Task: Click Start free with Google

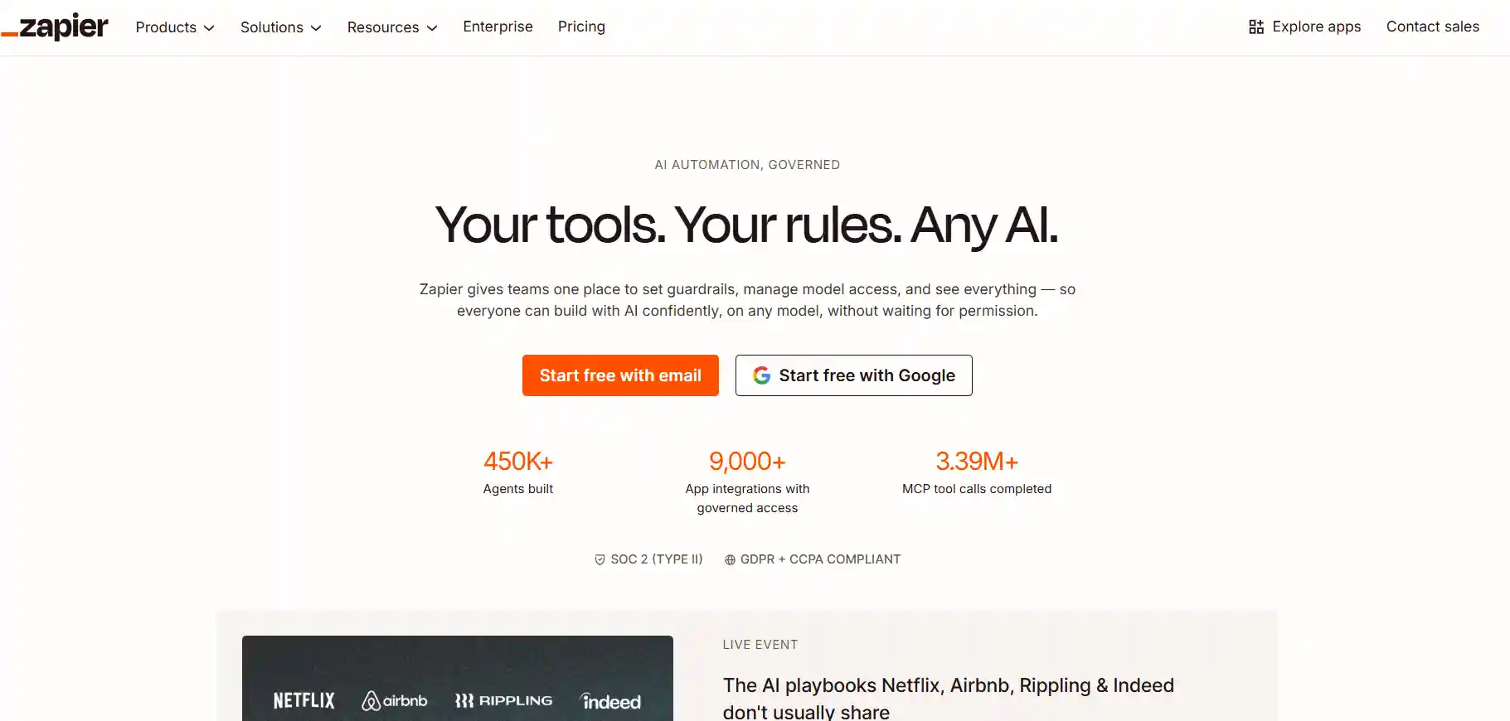Action: pyautogui.click(x=853, y=375)
